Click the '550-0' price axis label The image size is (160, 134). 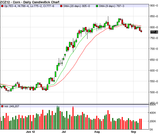coord(154,81)
